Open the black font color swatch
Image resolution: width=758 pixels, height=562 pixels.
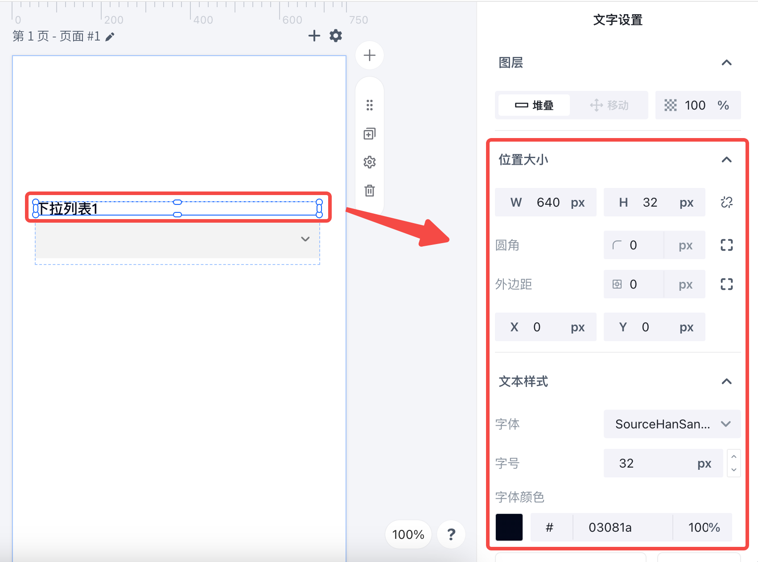click(509, 527)
